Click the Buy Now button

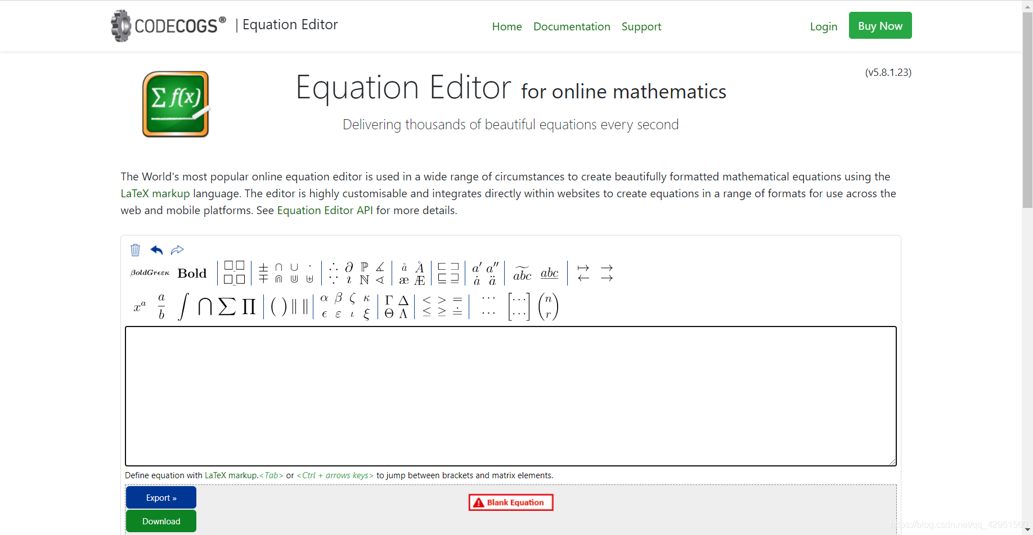pos(880,26)
